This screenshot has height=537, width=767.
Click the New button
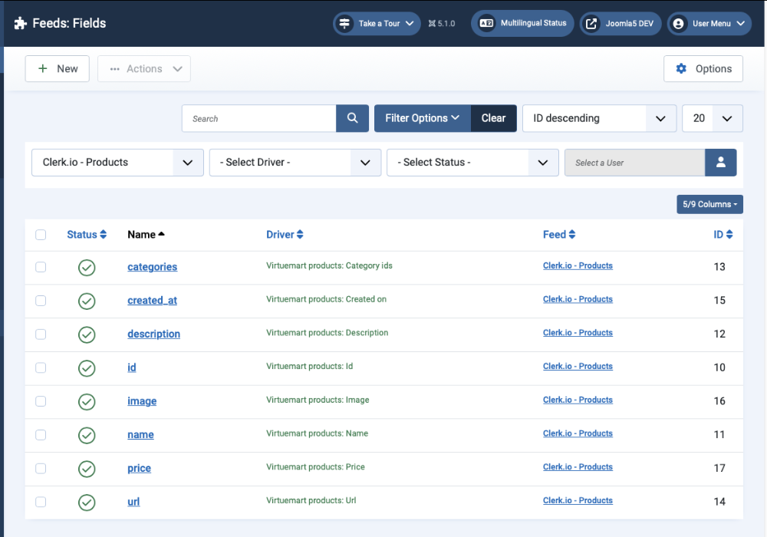pos(58,69)
